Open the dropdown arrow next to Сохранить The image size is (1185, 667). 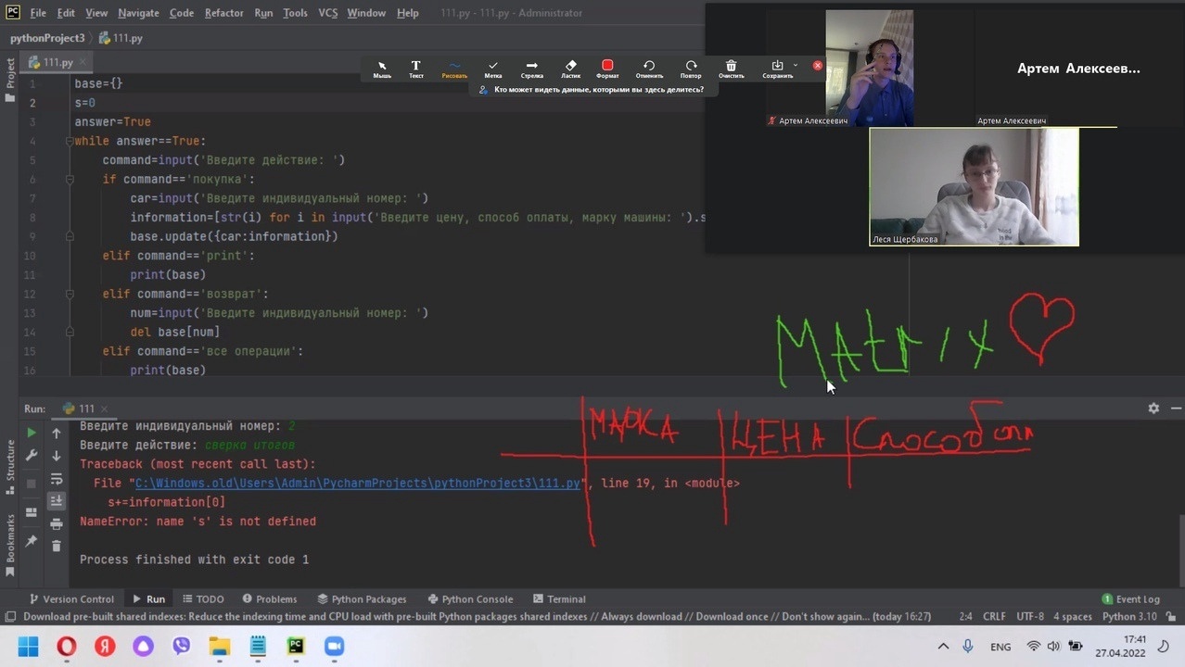point(796,66)
